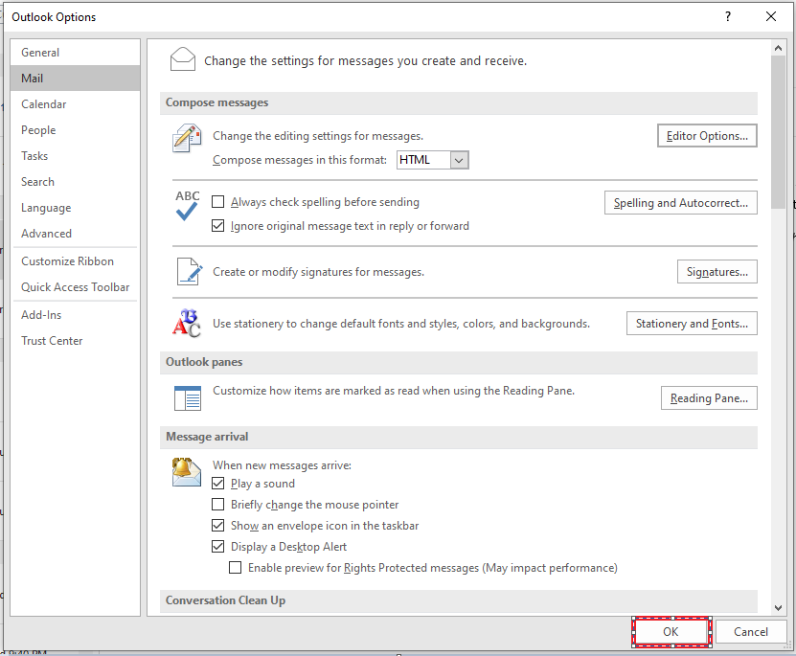This screenshot has width=796, height=656.
Task: Check Enable preview for Rights Protected messages
Action: point(236,567)
